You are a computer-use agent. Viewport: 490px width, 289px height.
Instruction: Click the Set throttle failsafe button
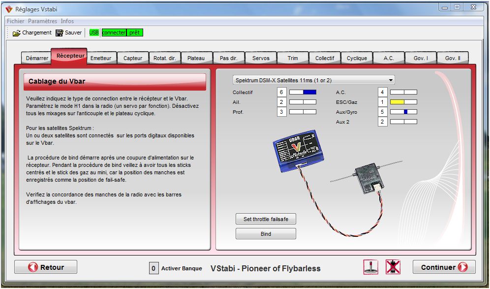[266, 219]
